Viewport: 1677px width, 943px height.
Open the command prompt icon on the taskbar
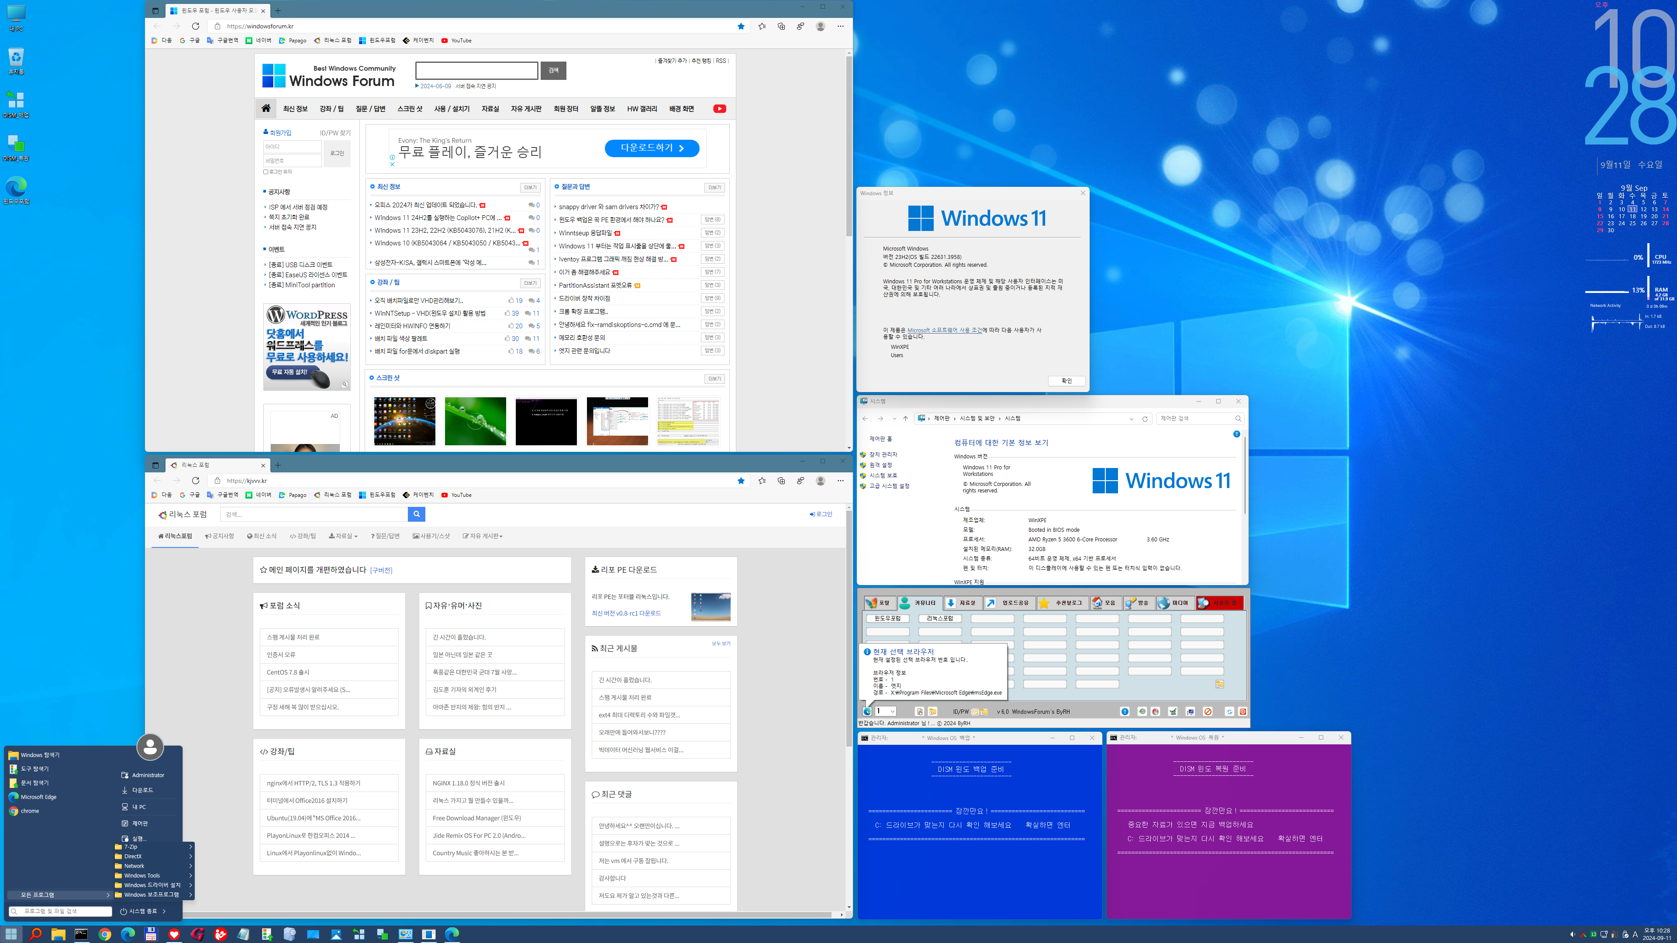81,935
